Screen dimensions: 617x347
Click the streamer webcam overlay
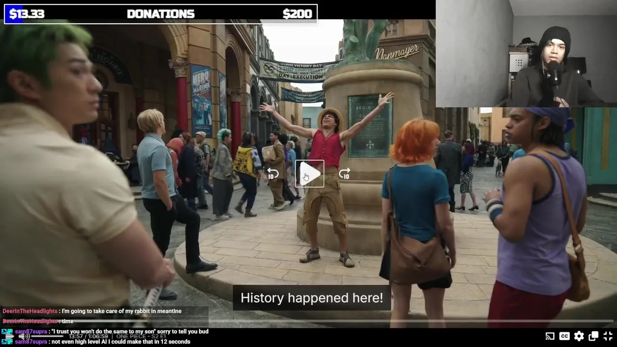tap(526, 53)
